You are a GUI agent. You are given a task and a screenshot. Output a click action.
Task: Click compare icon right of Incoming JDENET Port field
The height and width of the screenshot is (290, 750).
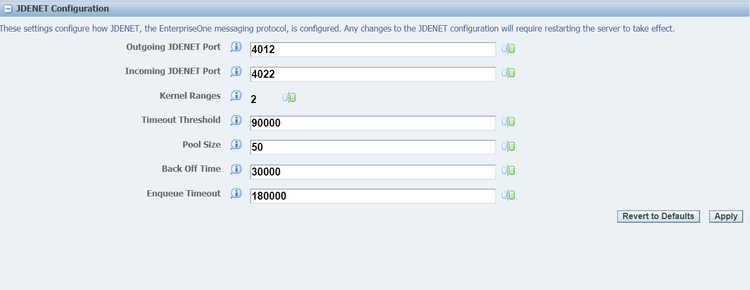point(508,73)
